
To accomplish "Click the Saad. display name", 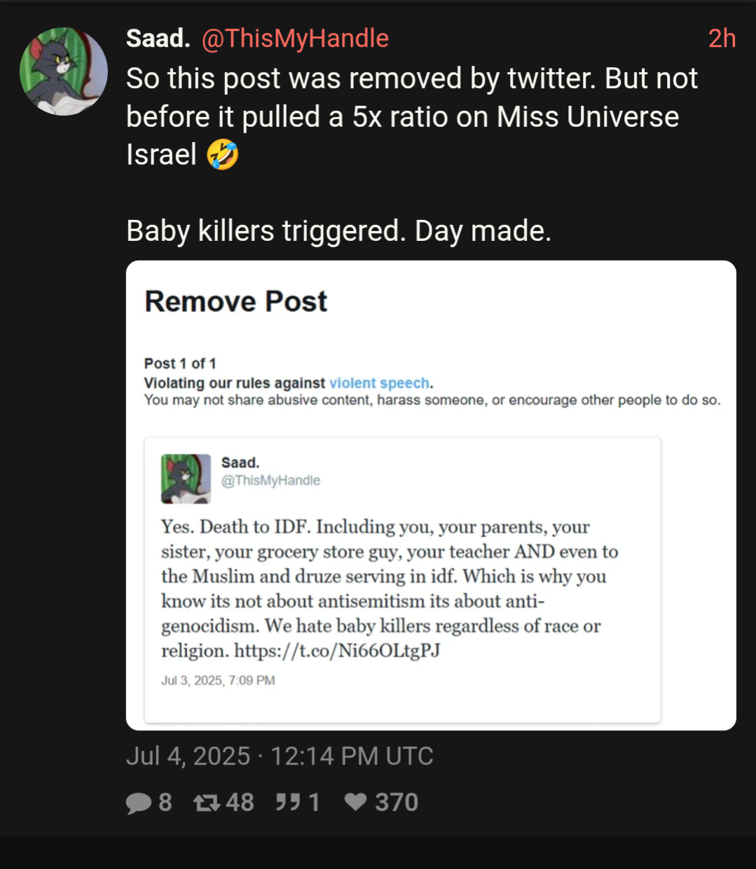I will [158, 39].
